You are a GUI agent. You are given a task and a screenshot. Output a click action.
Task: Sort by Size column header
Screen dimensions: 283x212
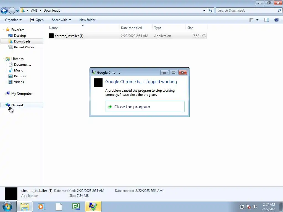196,28
